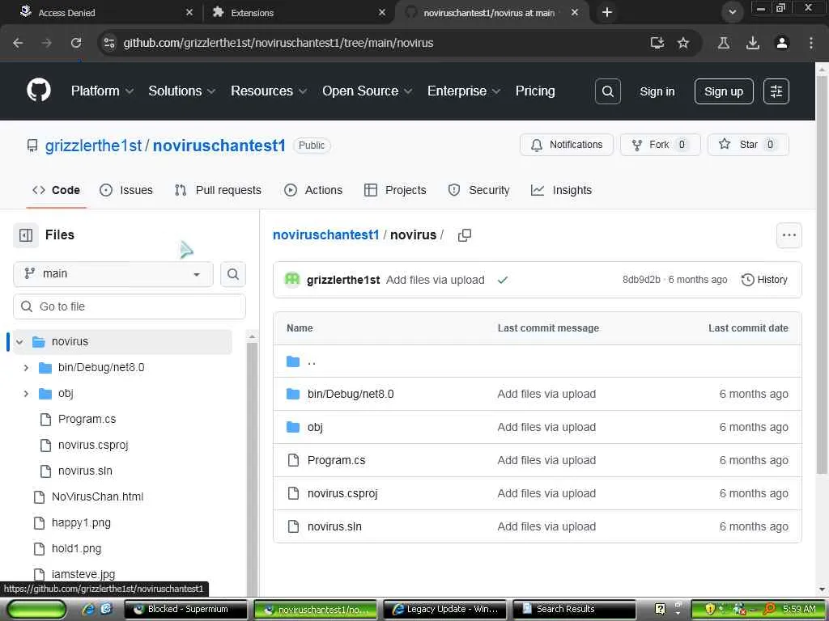The image size is (829, 621).
Task: Select happy1.png in the file tree
Action: [82, 523]
